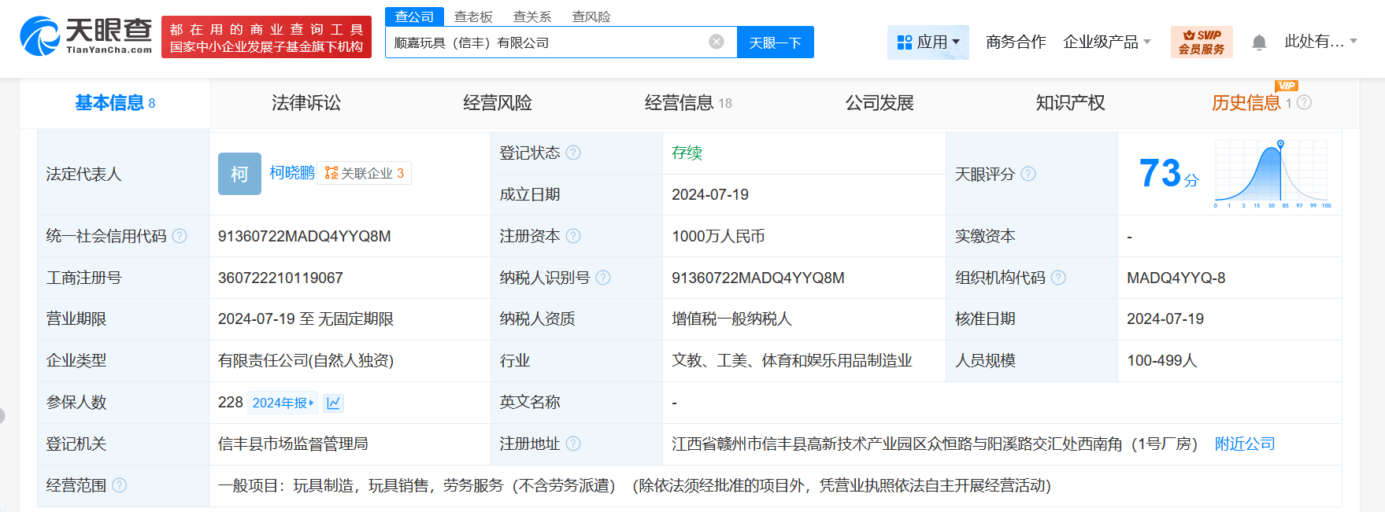Open the notification bell
Screen dimensions: 1385x512
pyautogui.click(x=1259, y=42)
